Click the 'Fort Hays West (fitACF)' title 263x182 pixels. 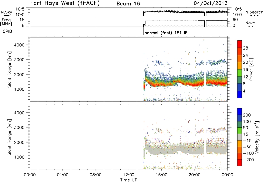[x=65, y=3]
